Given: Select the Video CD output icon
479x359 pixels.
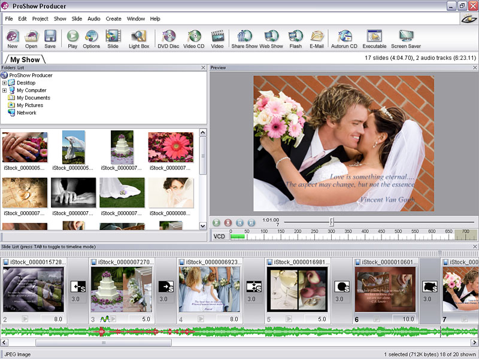Looking at the screenshot, I should (x=194, y=37).
